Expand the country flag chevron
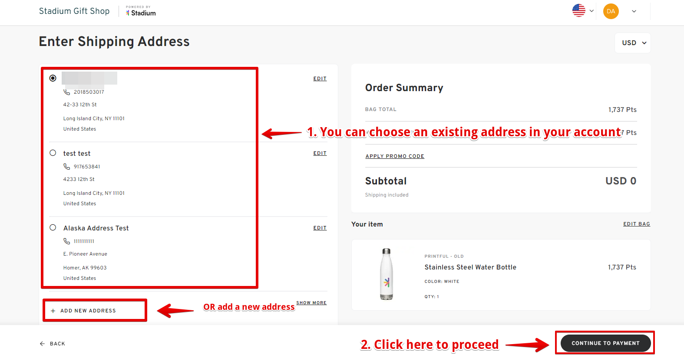This screenshot has width=684, height=358. [591, 11]
